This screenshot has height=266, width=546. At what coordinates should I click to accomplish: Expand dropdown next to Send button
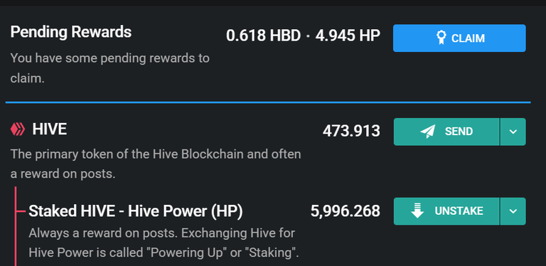[x=513, y=132]
